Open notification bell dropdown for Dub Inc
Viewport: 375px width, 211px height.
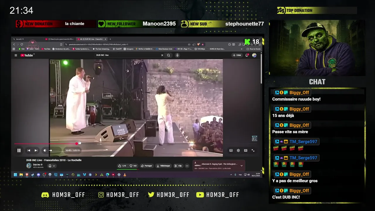pyautogui.click(x=52, y=166)
